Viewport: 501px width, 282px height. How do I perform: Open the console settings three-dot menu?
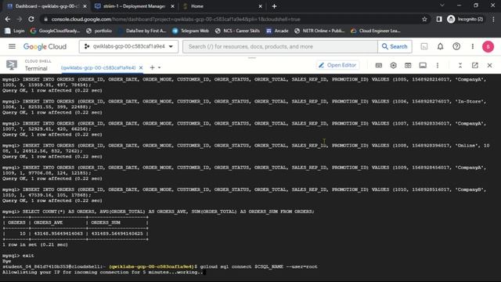(x=473, y=47)
